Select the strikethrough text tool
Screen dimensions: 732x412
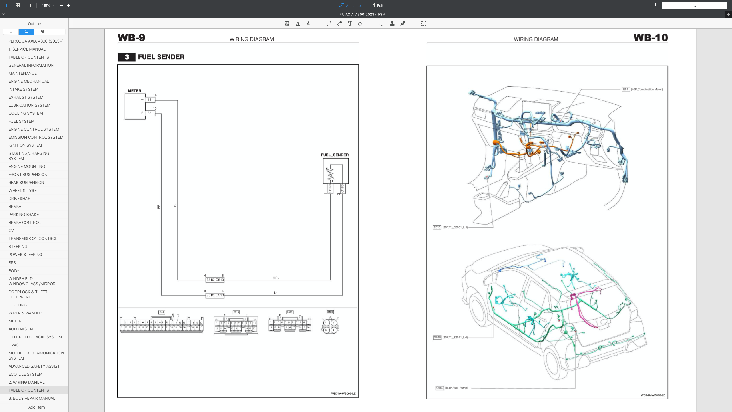(x=308, y=24)
